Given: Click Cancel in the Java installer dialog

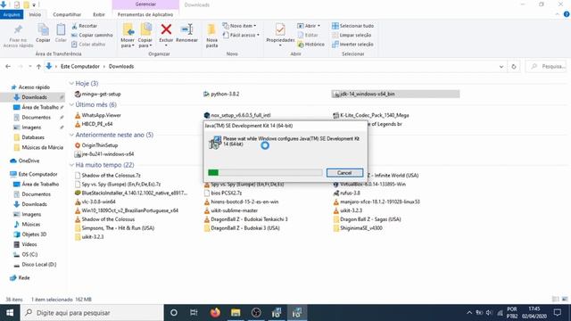Looking at the screenshot, I should tap(344, 173).
